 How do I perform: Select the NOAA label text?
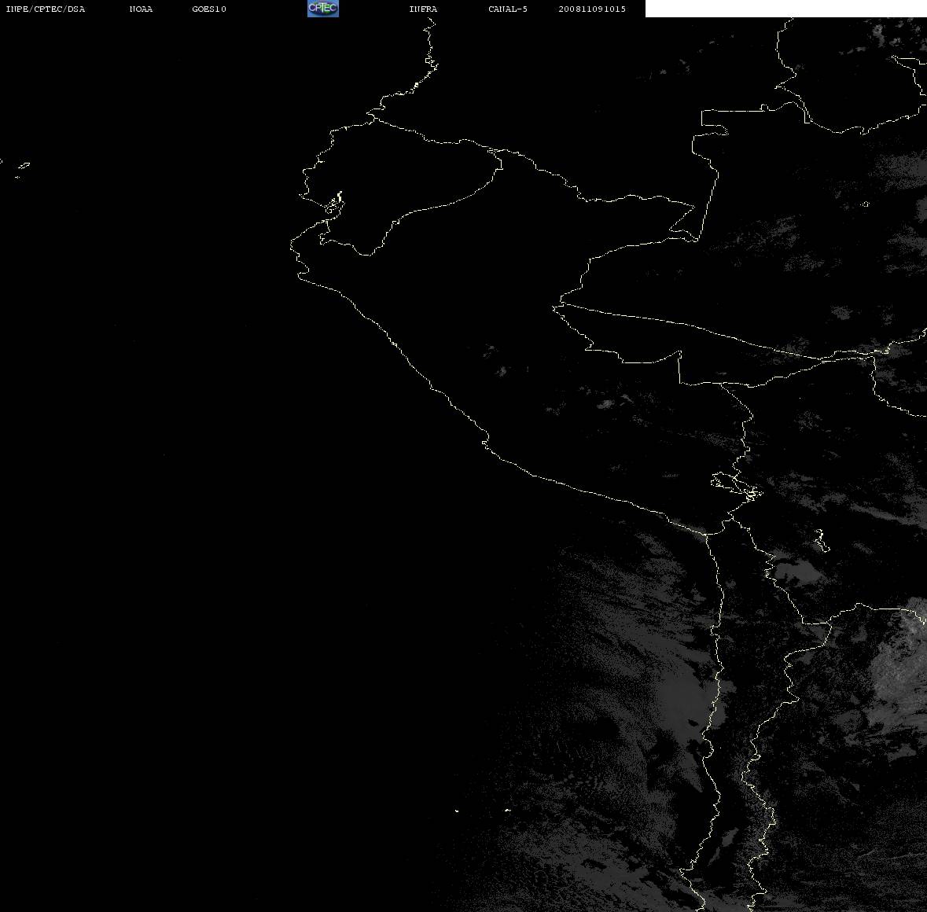[141, 9]
